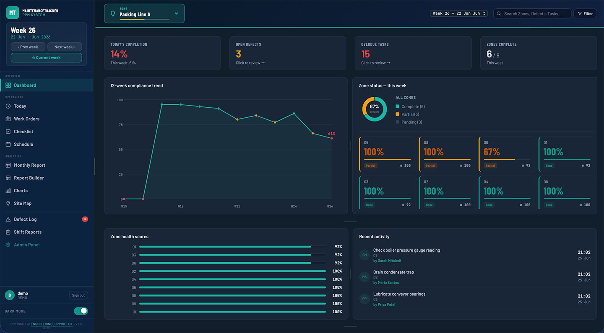Click the zone 10 health score bar
604x333 pixels.
(x=232, y=312)
